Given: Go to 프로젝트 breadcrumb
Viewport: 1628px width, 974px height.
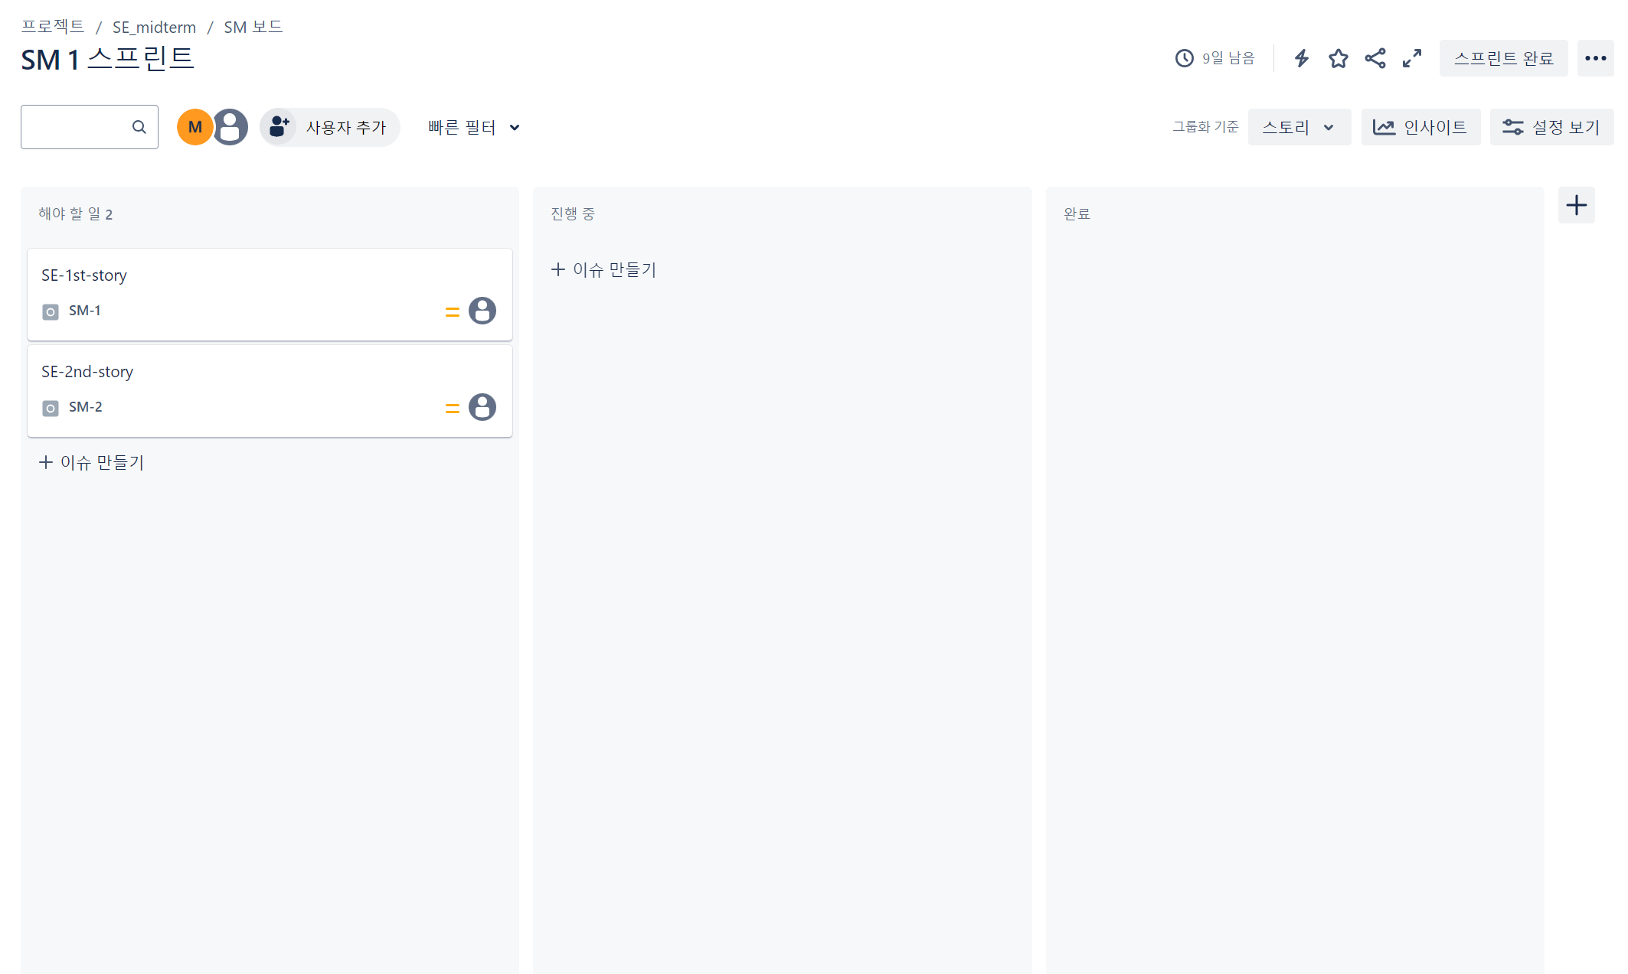Looking at the screenshot, I should click(53, 27).
